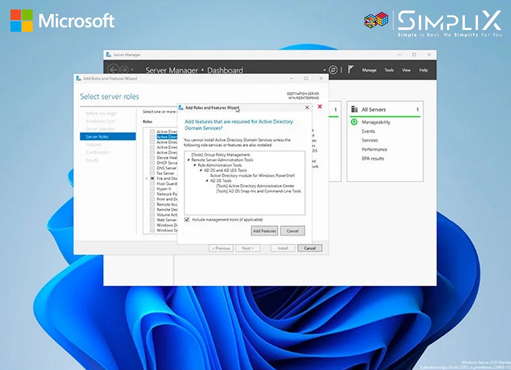This screenshot has width=511, height=370.
Task: Click '[Tools] Group Policy Management' row
Action: (221, 155)
